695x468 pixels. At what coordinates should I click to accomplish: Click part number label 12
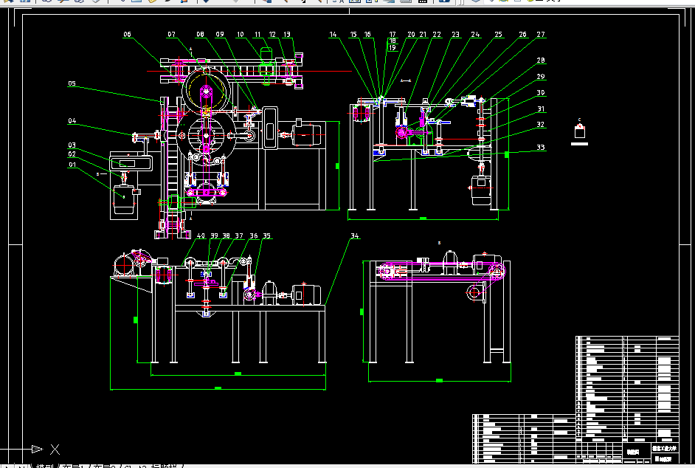pyautogui.click(x=272, y=35)
